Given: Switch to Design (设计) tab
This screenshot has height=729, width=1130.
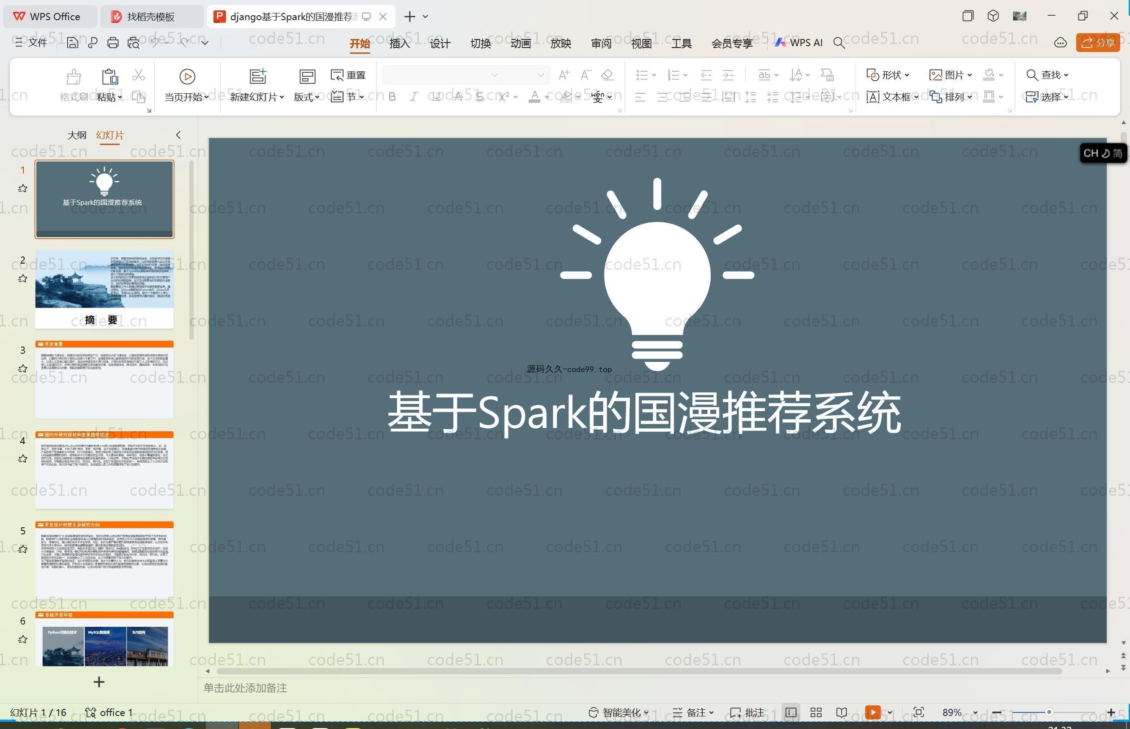Looking at the screenshot, I should click(440, 43).
